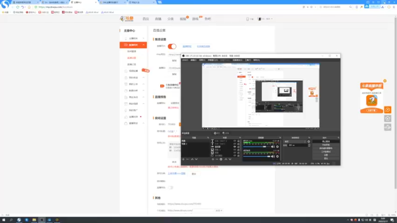Screen dimensions: 397x223
Task: Toggle lock of first text source in OBS
Action: (x=238, y=141)
